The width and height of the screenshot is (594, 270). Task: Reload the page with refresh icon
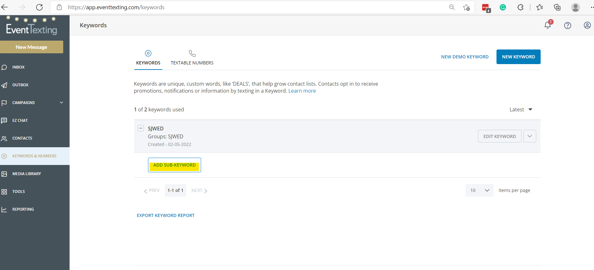[x=39, y=7]
